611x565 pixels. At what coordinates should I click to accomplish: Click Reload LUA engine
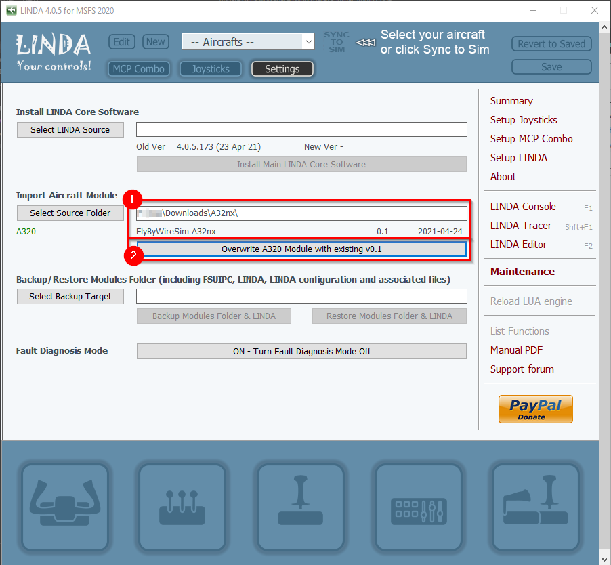[531, 301]
